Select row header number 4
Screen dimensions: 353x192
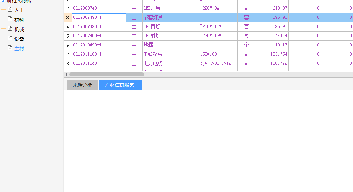pyautogui.click(x=68, y=27)
